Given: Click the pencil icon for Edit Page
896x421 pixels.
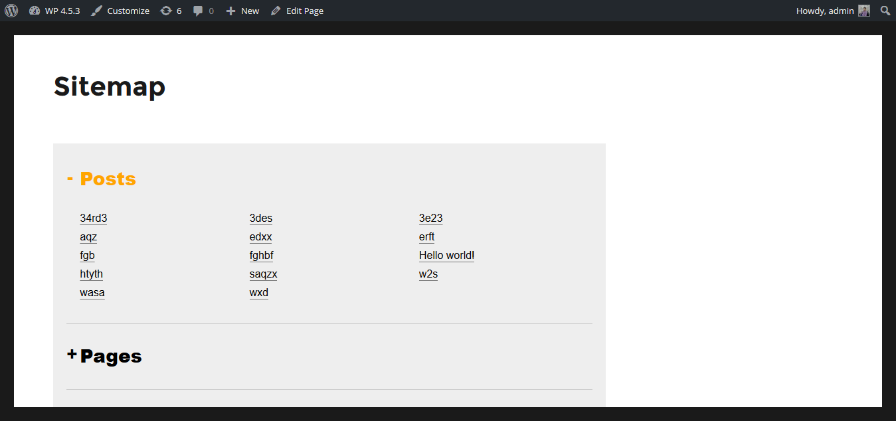Looking at the screenshot, I should tap(276, 11).
